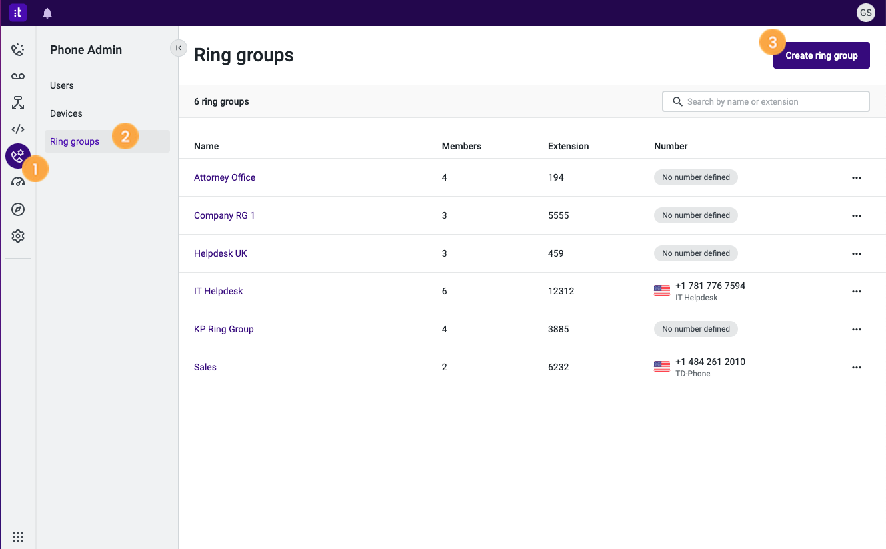Open options menu for IT Helpdesk
The width and height of the screenshot is (886, 549).
(x=857, y=291)
